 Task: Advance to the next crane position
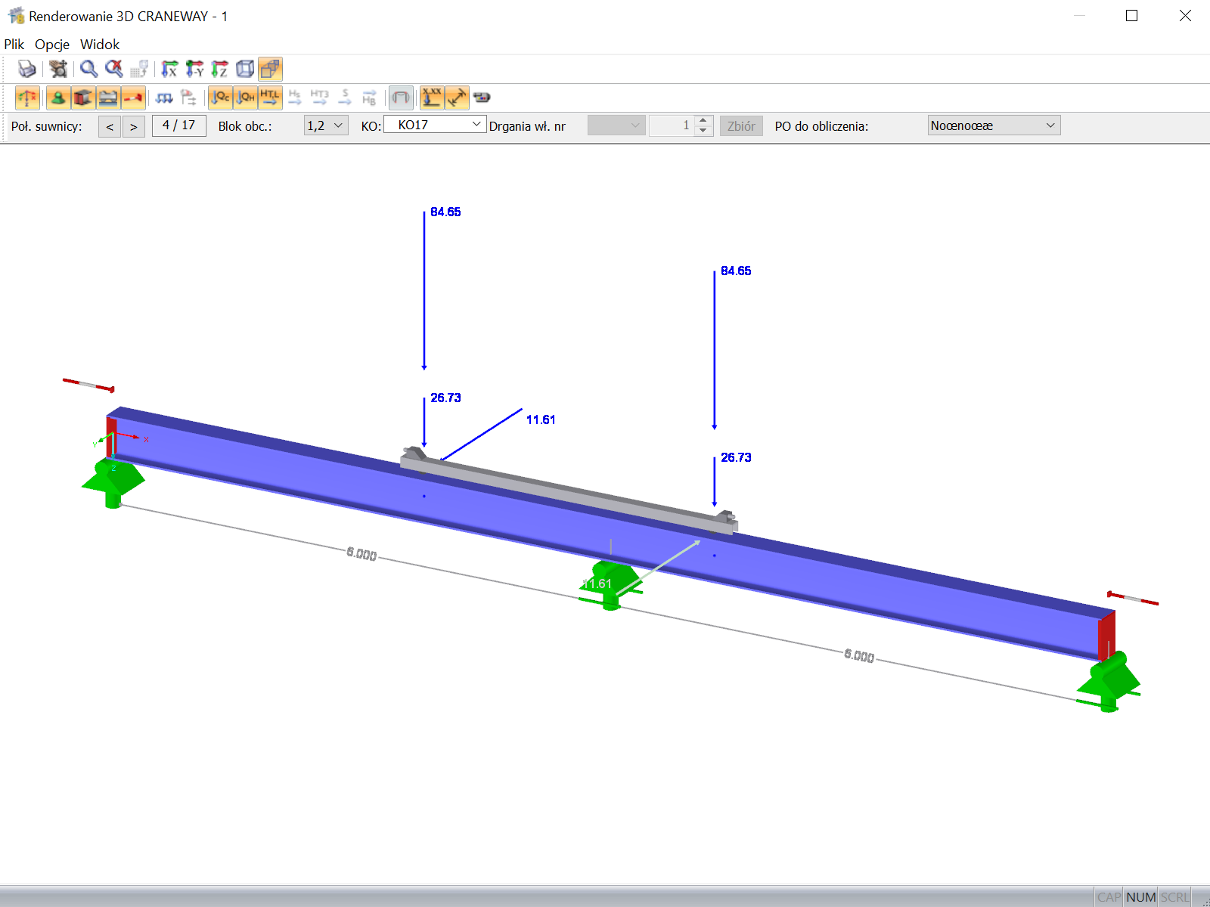pyautogui.click(x=134, y=126)
